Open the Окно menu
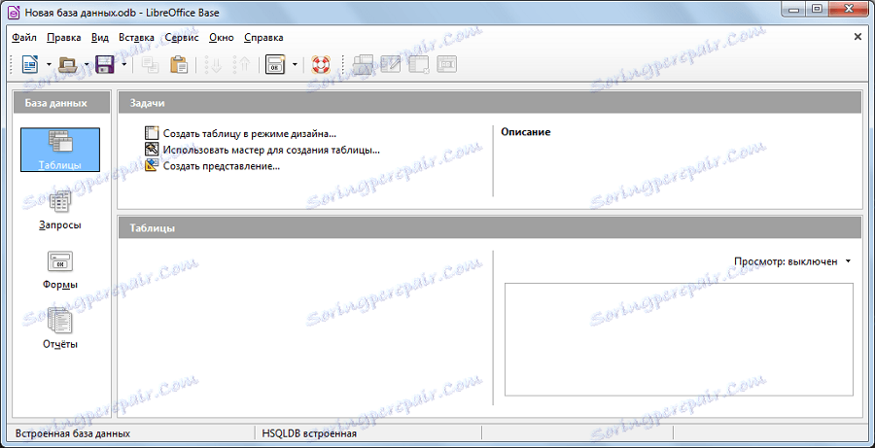Screen dimensions: 875x448 [x=222, y=37]
